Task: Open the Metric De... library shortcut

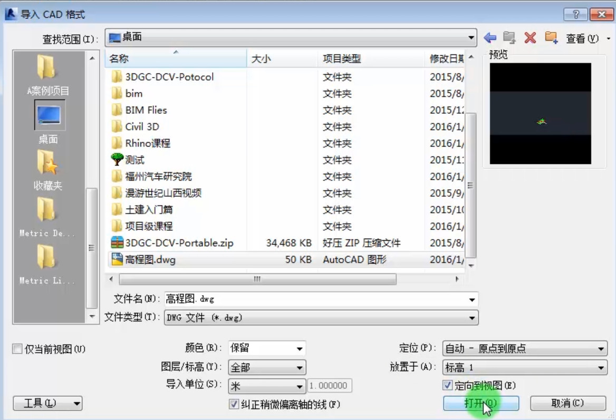Action: click(47, 217)
